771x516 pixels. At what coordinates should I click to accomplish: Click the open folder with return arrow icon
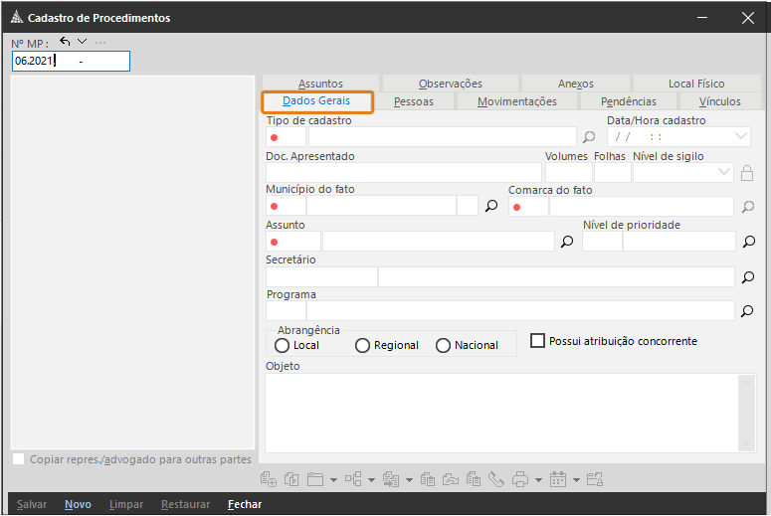(451, 479)
